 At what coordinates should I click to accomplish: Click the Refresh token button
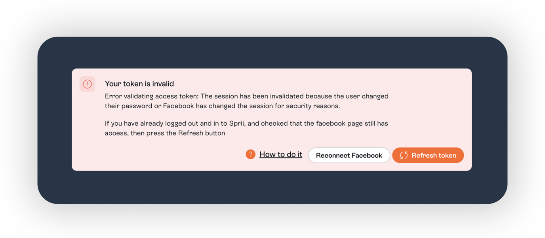pyautogui.click(x=428, y=155)
